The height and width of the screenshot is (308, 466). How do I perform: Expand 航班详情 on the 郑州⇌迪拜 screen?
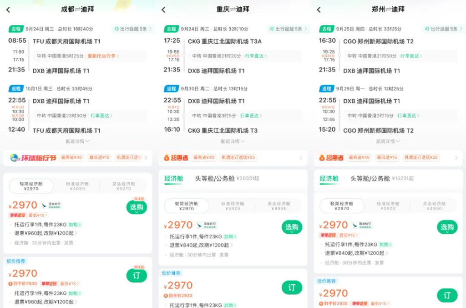388,141
